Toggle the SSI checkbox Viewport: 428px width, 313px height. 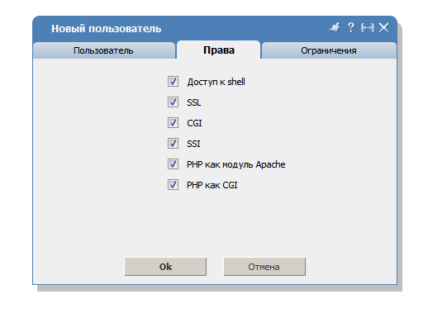pyautogui.click(x=173, y=144)
